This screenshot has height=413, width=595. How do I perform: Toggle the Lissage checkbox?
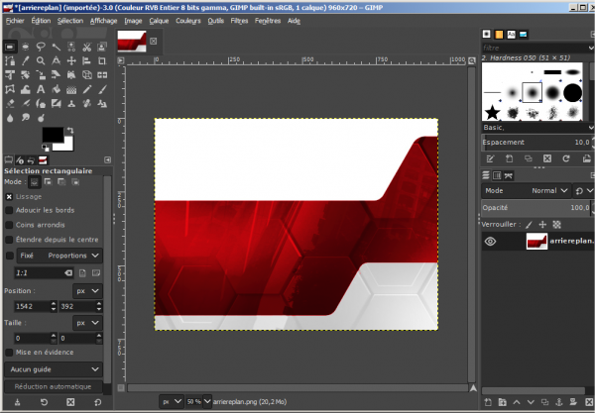coord(10,196)
